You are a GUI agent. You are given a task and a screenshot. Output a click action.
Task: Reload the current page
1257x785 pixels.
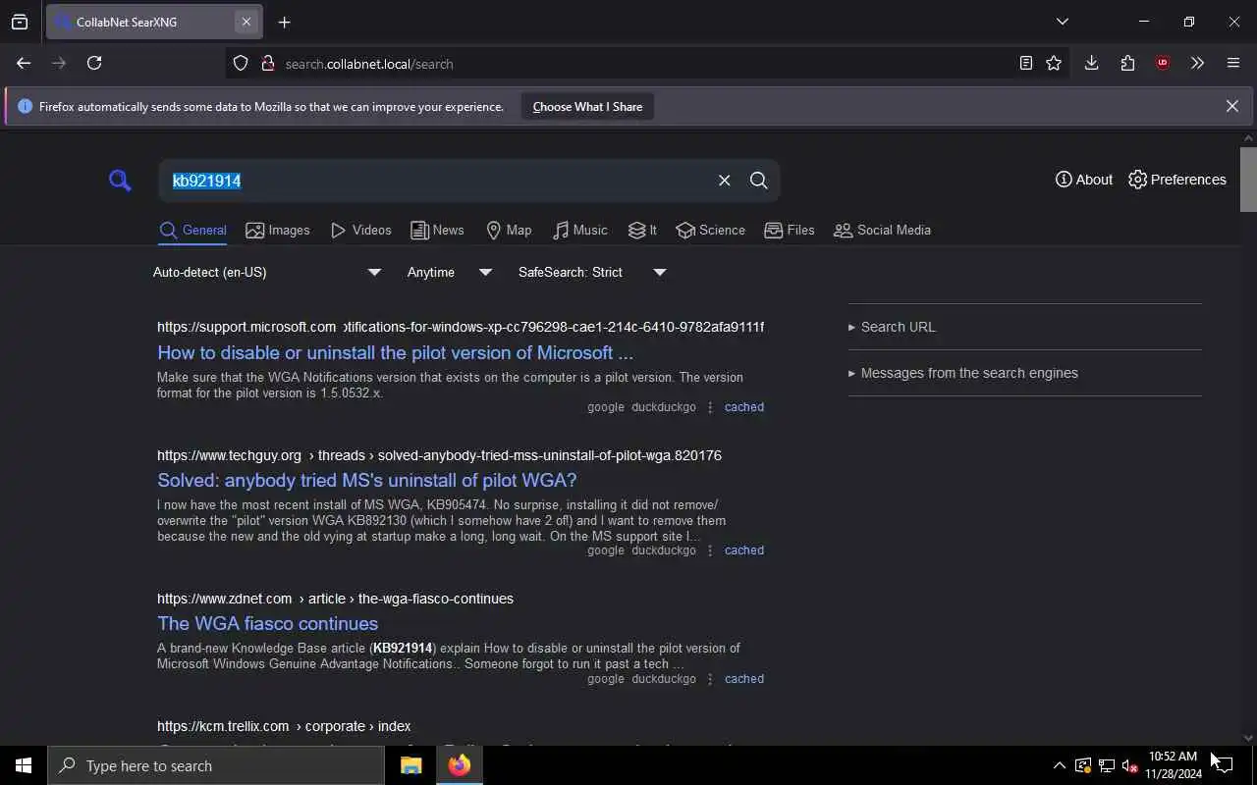coord(94,63)
